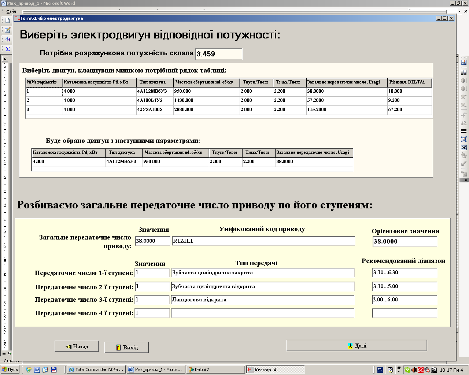Open Line Style icon on Picture toolbar
The width and height of the screenshot is (469, 375).
464,131
